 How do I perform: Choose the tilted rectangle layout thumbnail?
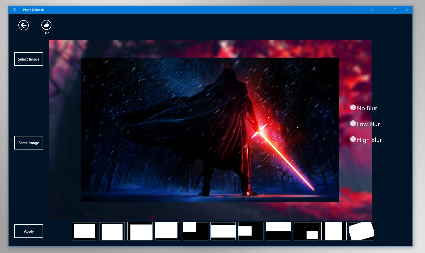point(362,231)
